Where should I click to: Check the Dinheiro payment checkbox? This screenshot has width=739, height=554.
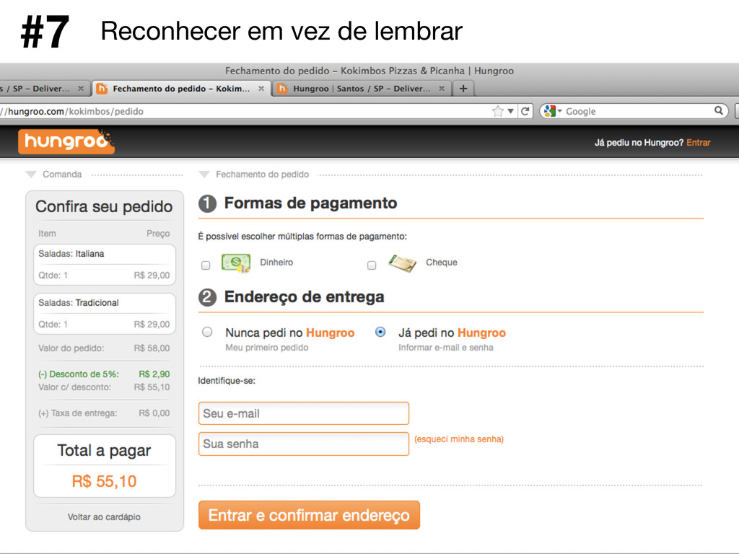[x=206, y=265]
